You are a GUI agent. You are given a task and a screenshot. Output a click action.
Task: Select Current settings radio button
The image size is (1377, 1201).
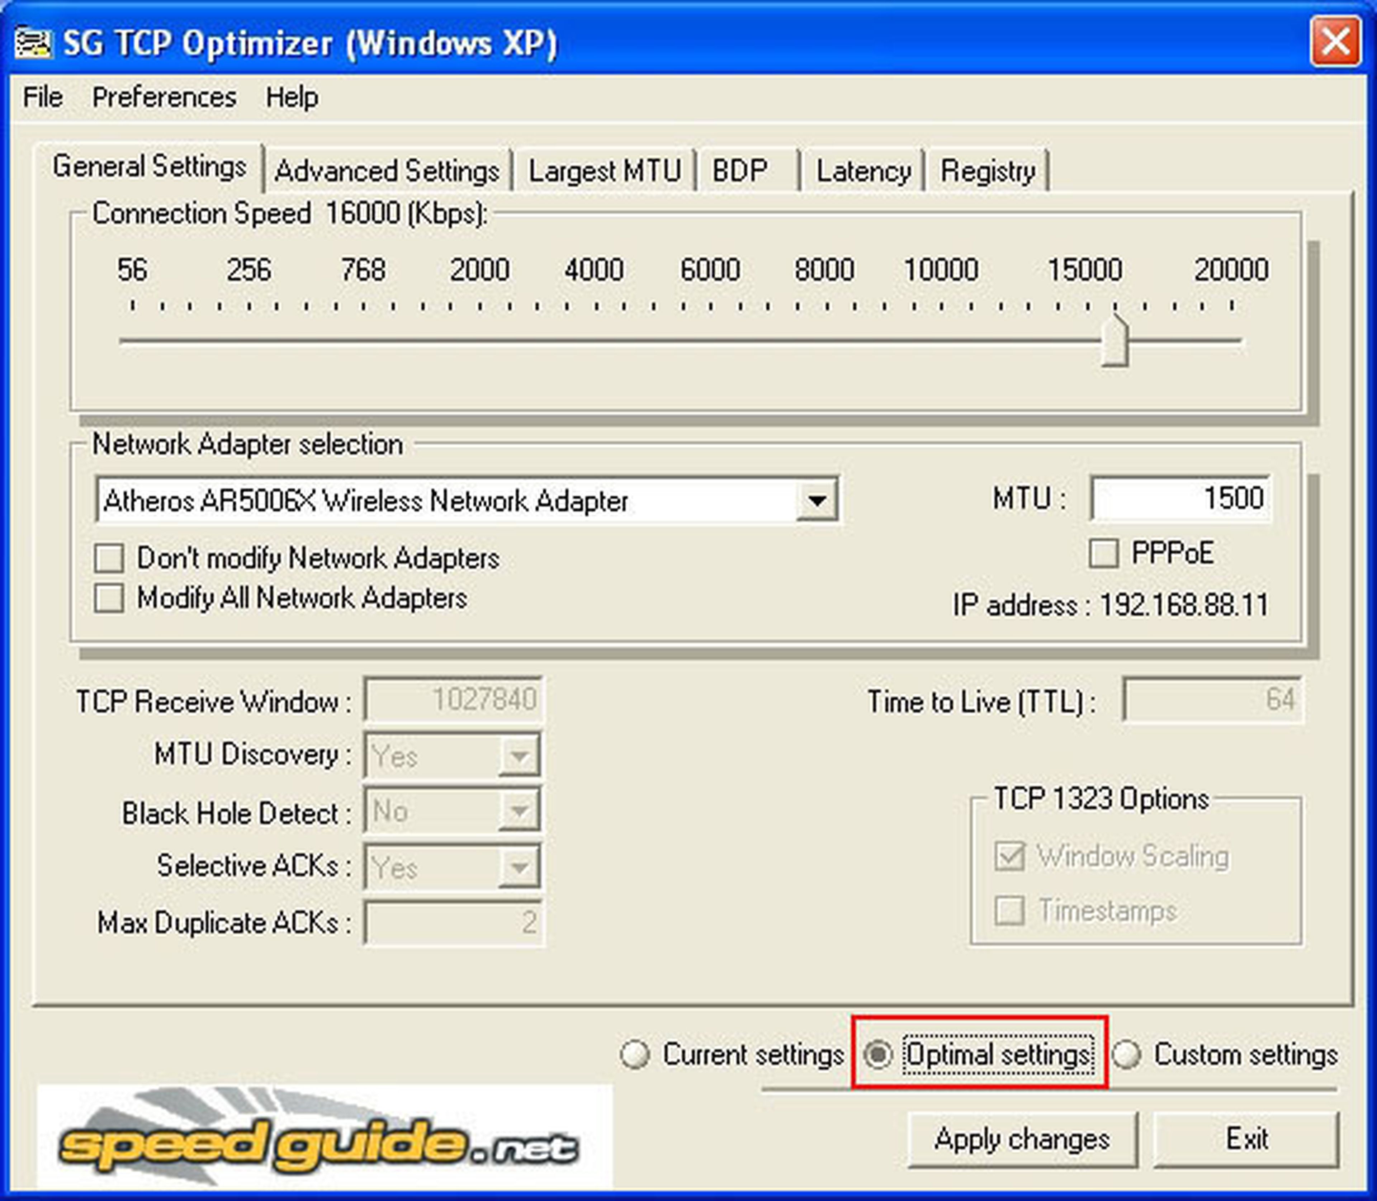click(635, 1054)
